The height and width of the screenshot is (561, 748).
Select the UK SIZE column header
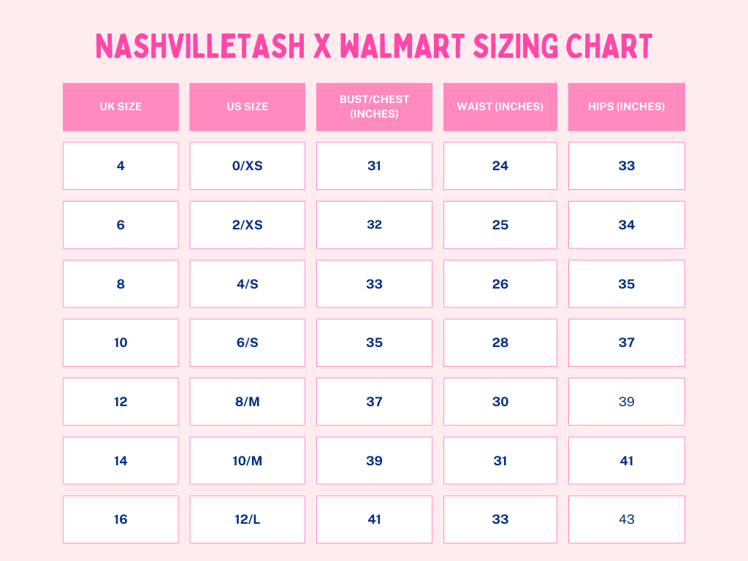[121, 107]
